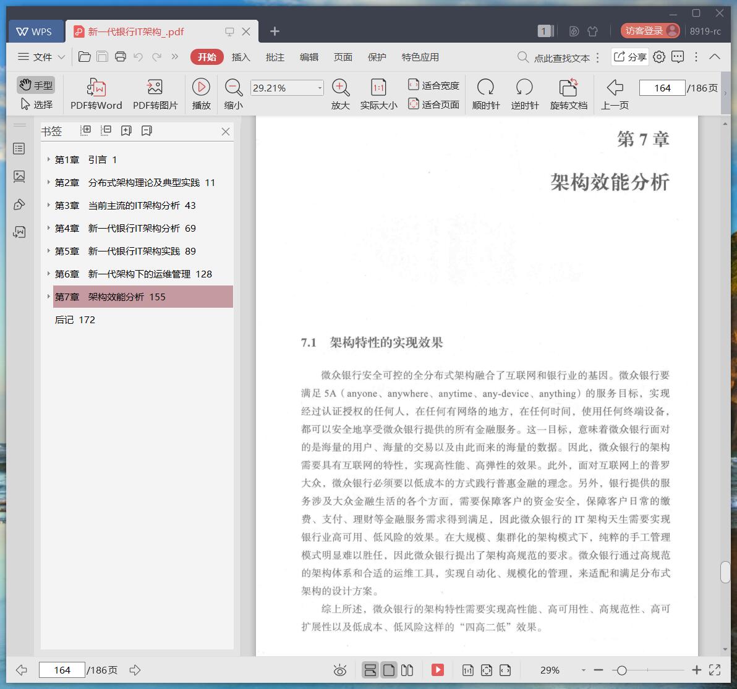Add a new tab with plus
737x689 pixels.
pos(275,31)
